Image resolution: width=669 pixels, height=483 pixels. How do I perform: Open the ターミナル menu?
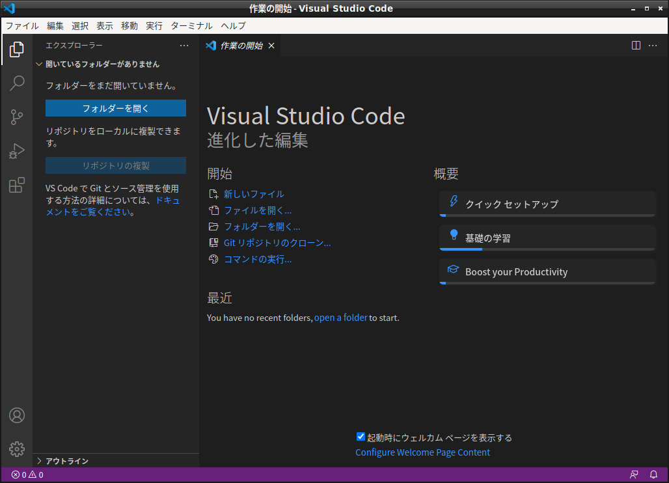(x=191, y=25)
